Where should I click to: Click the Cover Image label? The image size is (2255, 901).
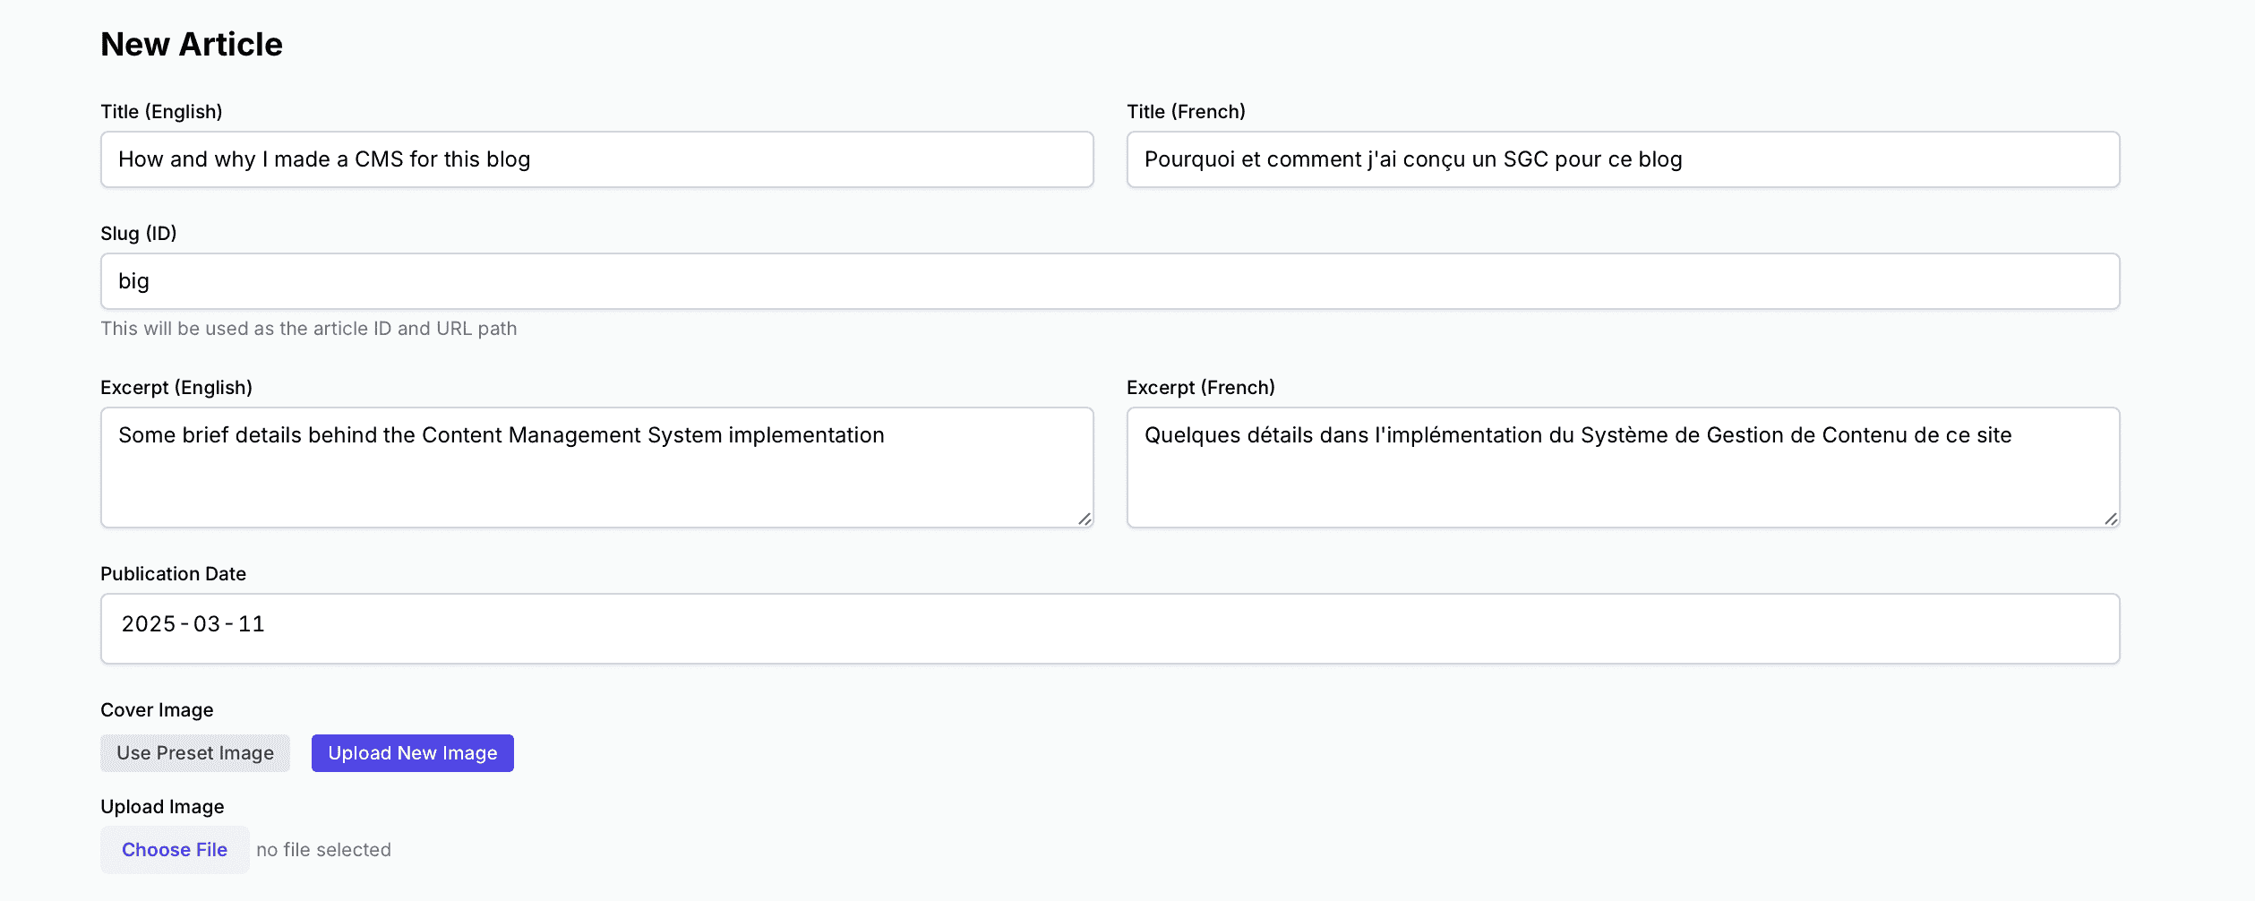pos(157,710)
